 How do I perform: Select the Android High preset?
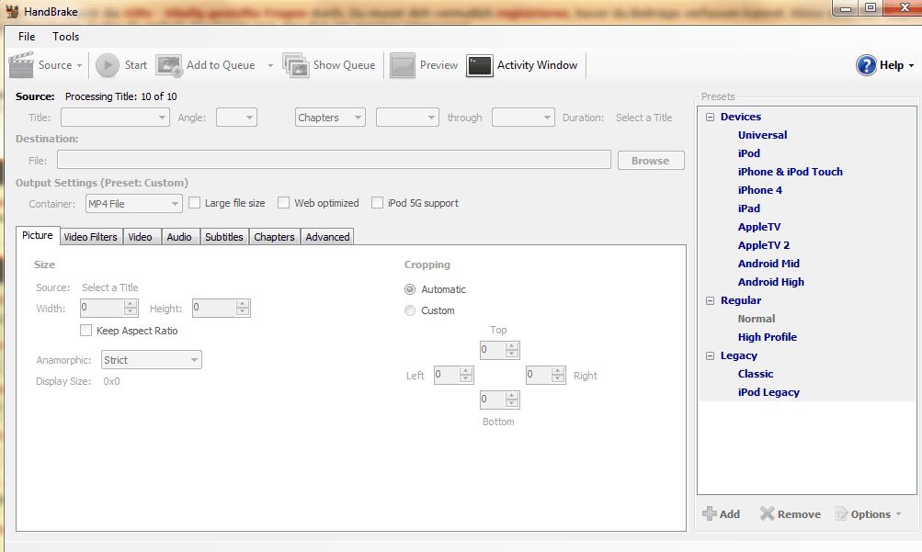pyautogui.click(x=771, y=282)
